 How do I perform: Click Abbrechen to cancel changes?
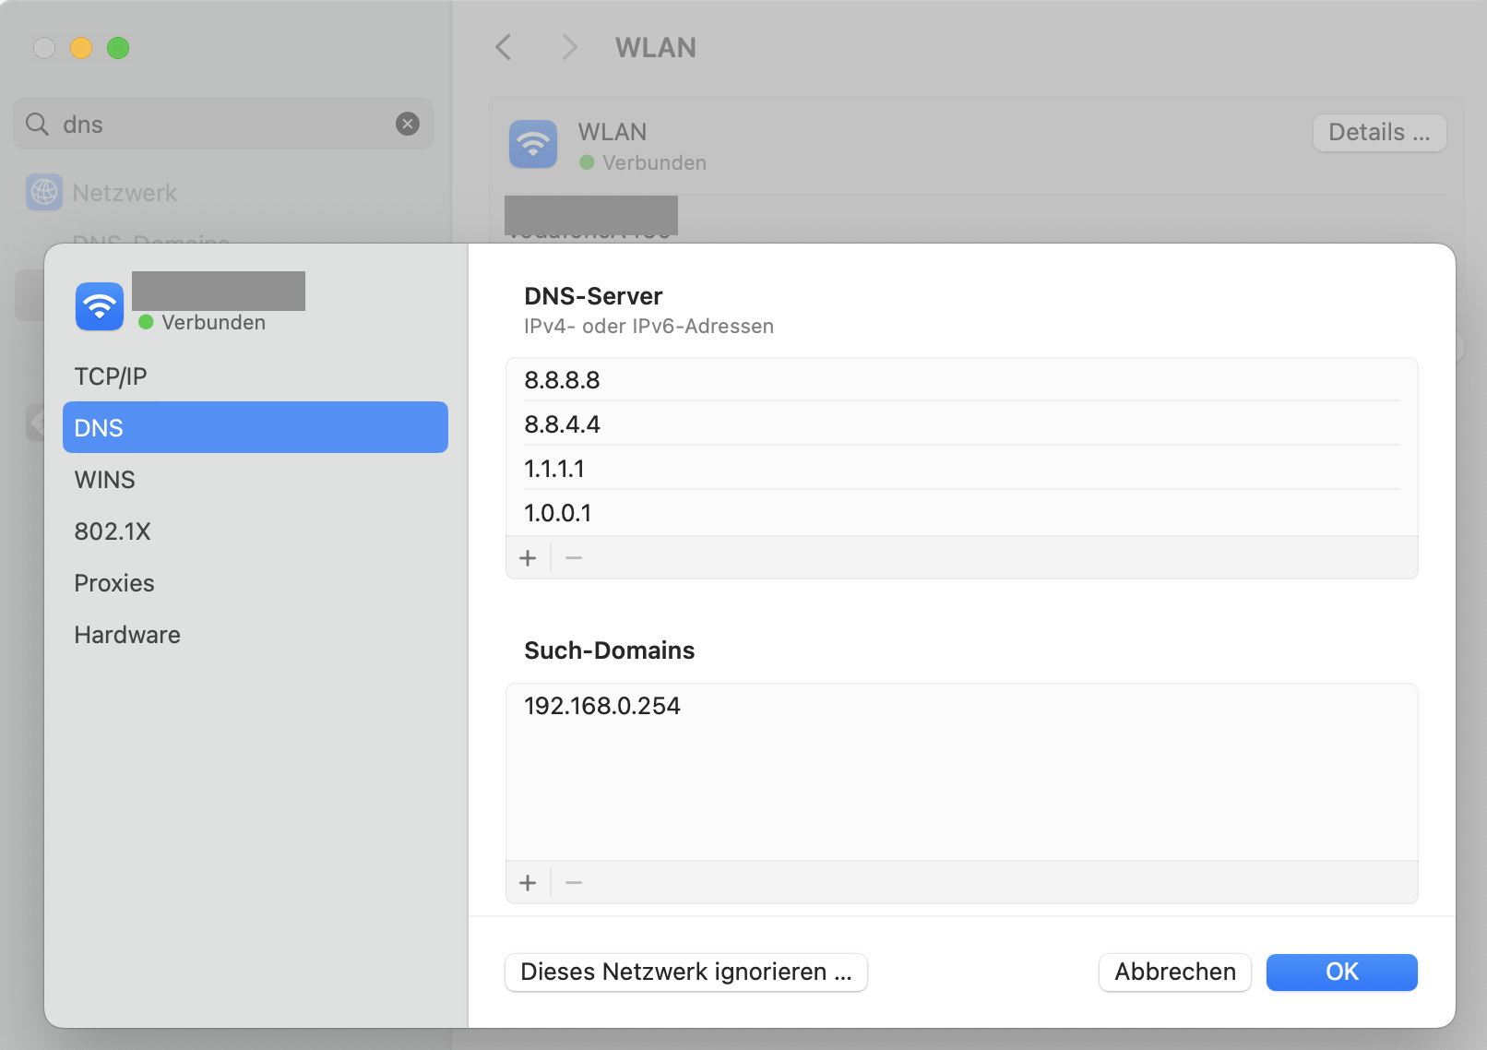(1174, 972)
